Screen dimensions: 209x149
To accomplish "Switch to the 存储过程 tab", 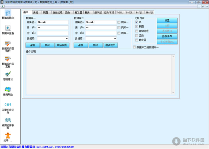I will 57,13.
